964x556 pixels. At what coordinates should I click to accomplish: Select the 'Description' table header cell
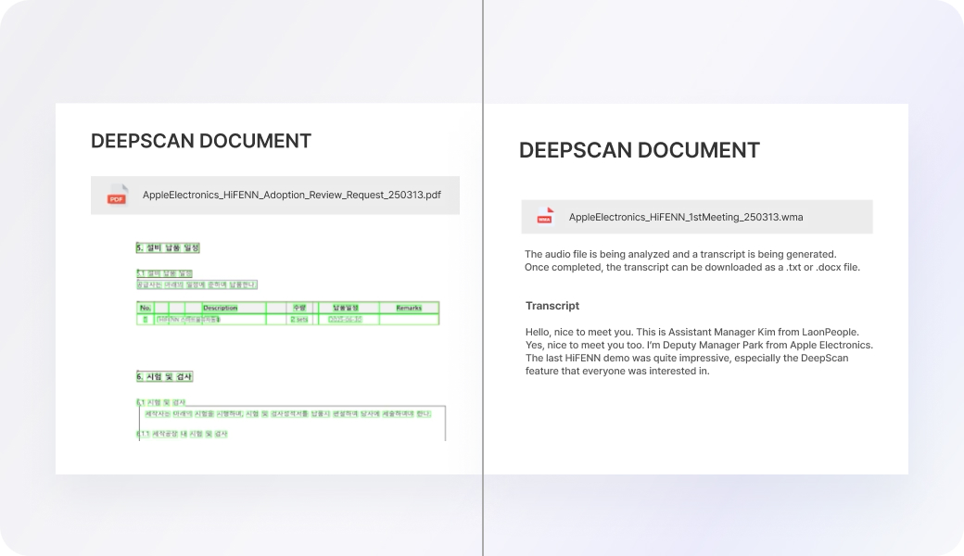click(x=220, y=308)
